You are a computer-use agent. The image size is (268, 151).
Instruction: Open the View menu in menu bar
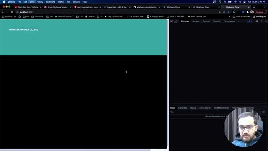click(x=32, y=2)
